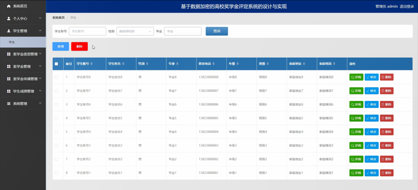Click the blue 查询 search button
Screen dimensions: 418x190
[216, 31]
